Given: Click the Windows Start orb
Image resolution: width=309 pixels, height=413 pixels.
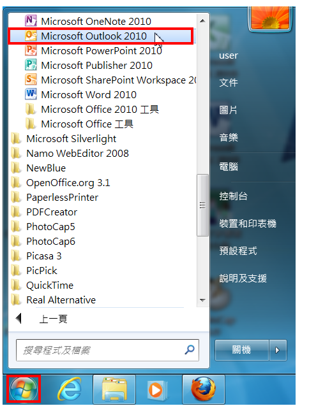Looking at the screenshot, I should pos(24,389).
